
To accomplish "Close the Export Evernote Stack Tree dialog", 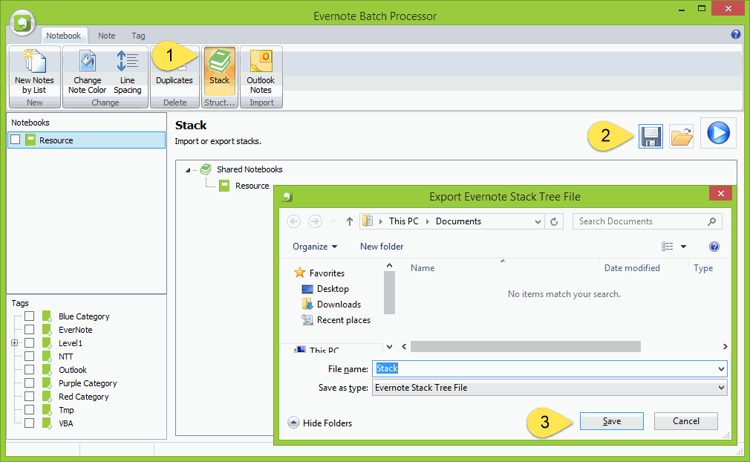I will click(720, 194).
